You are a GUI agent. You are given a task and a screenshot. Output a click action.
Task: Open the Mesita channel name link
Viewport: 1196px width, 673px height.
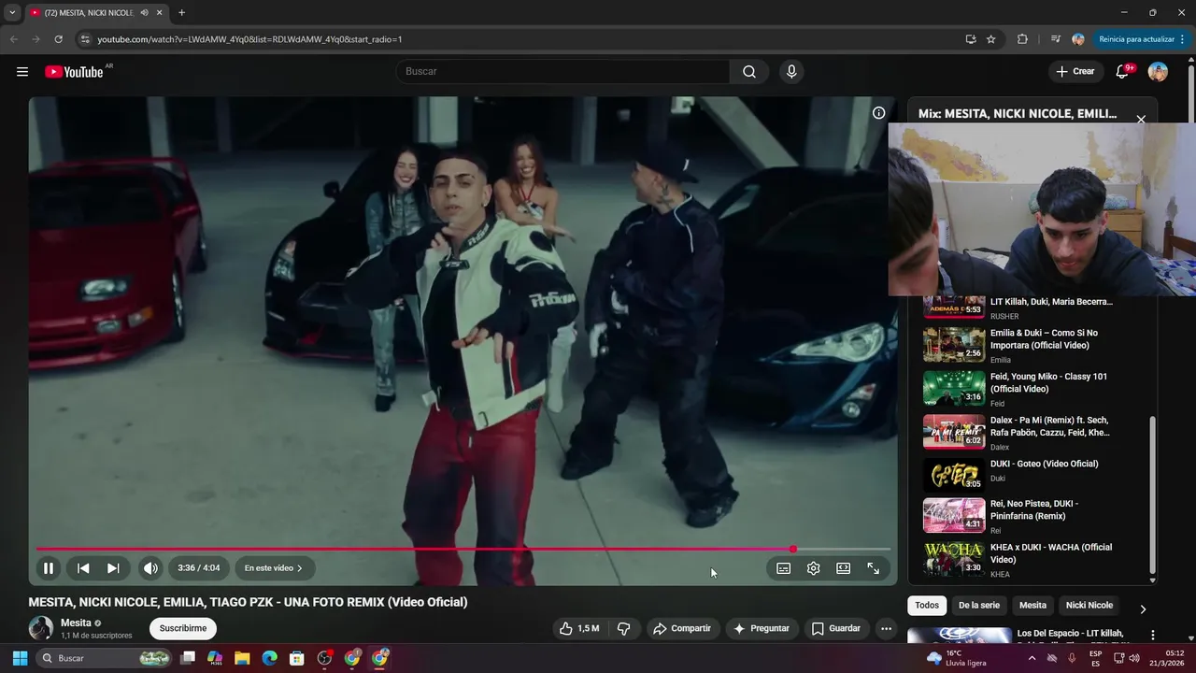point(76,623)
